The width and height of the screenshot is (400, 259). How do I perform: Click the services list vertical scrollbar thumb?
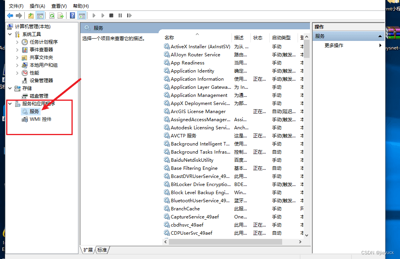(307, 49)
